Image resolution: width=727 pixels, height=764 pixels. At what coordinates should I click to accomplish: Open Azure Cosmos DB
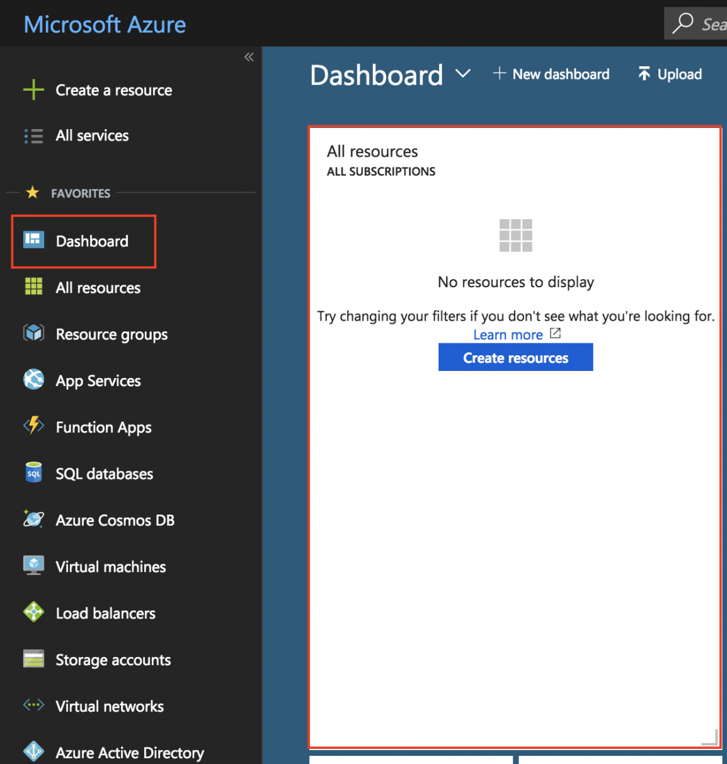click(115, 520)
